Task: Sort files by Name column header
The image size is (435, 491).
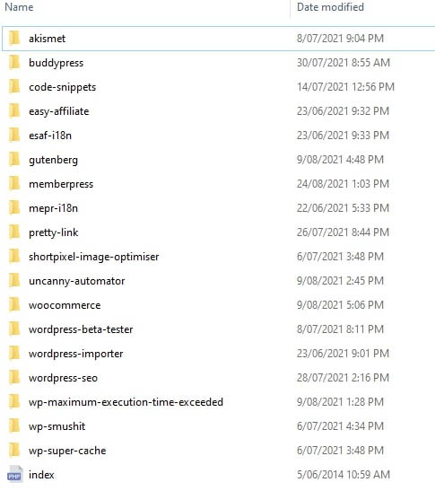Action: [x=19, y=7]
